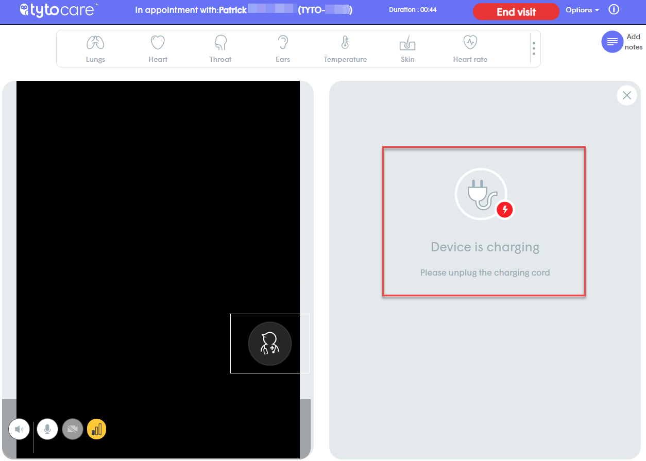Open the Options menu

click(x=582, y=9)
